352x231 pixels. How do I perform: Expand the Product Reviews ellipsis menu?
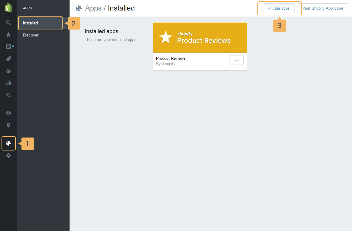236,60
